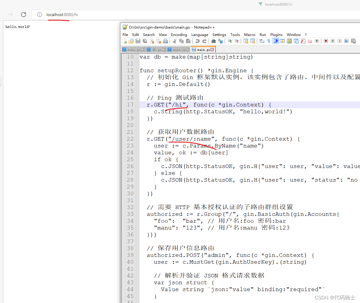
Task: Open Replace using the toolbar icon
Action: (x=221, y=41)
